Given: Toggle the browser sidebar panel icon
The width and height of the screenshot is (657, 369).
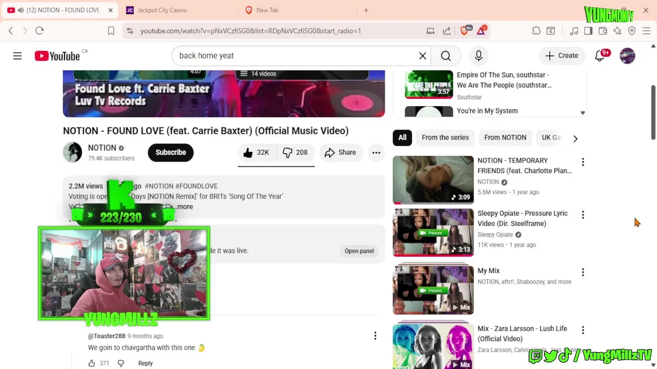Looking at the screenshot, I should [x=588, y=31].
